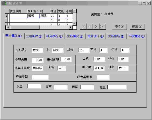
Task: Maximize the 伐区设计书 window
Action: (x=144, y=3)
